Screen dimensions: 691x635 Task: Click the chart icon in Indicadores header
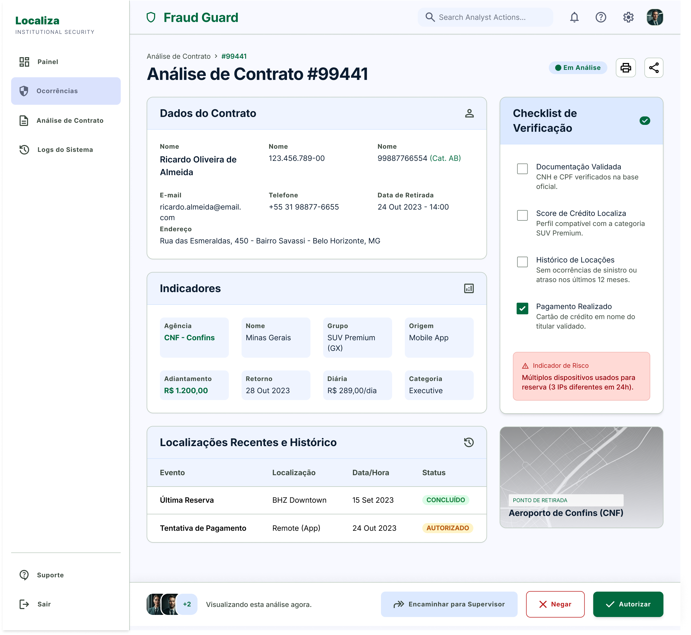coord(469,288)
